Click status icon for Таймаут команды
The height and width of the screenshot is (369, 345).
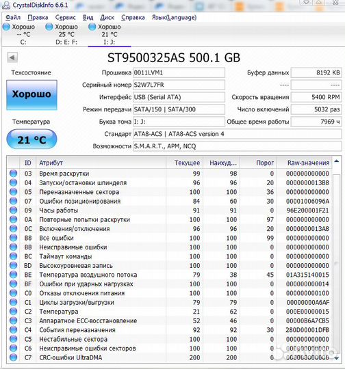pos(14,256)
